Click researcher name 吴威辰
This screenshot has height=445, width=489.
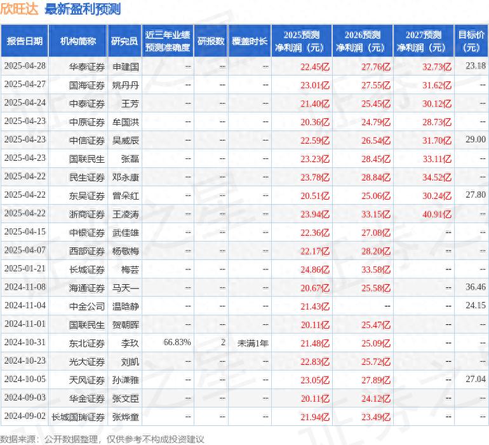tap(126, 140)
